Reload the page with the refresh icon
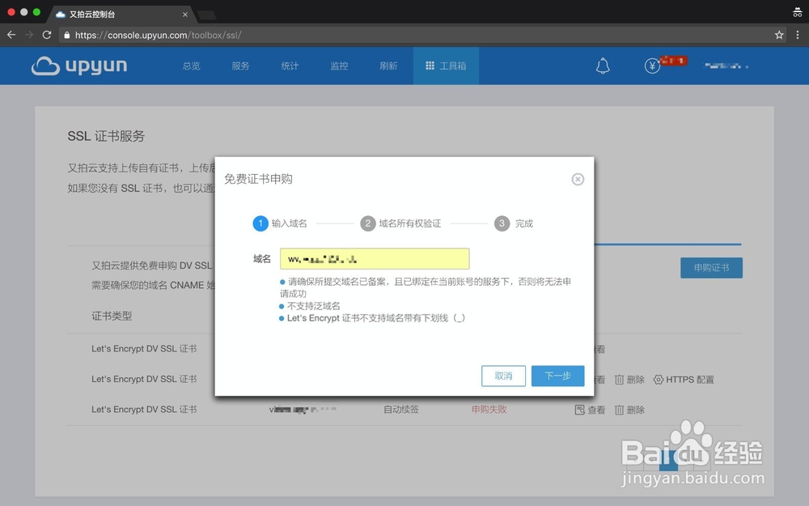This screenshot has height=506, width=809. pos(47,35)
